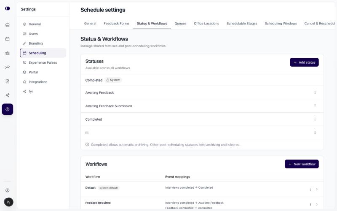Screen dimensions: 337x211
Task: Open the calendar icon in left rail
Action: coord(7,39)
